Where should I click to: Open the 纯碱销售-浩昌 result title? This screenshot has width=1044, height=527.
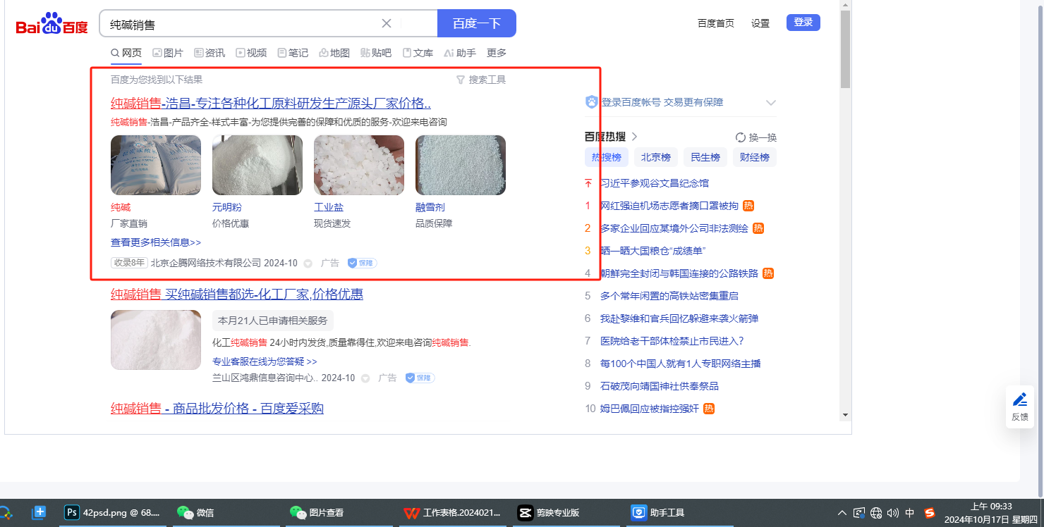[271, 104]
